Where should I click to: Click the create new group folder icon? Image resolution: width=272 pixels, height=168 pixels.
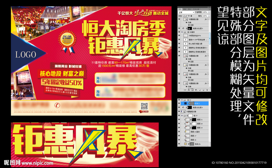click(200, 90)
